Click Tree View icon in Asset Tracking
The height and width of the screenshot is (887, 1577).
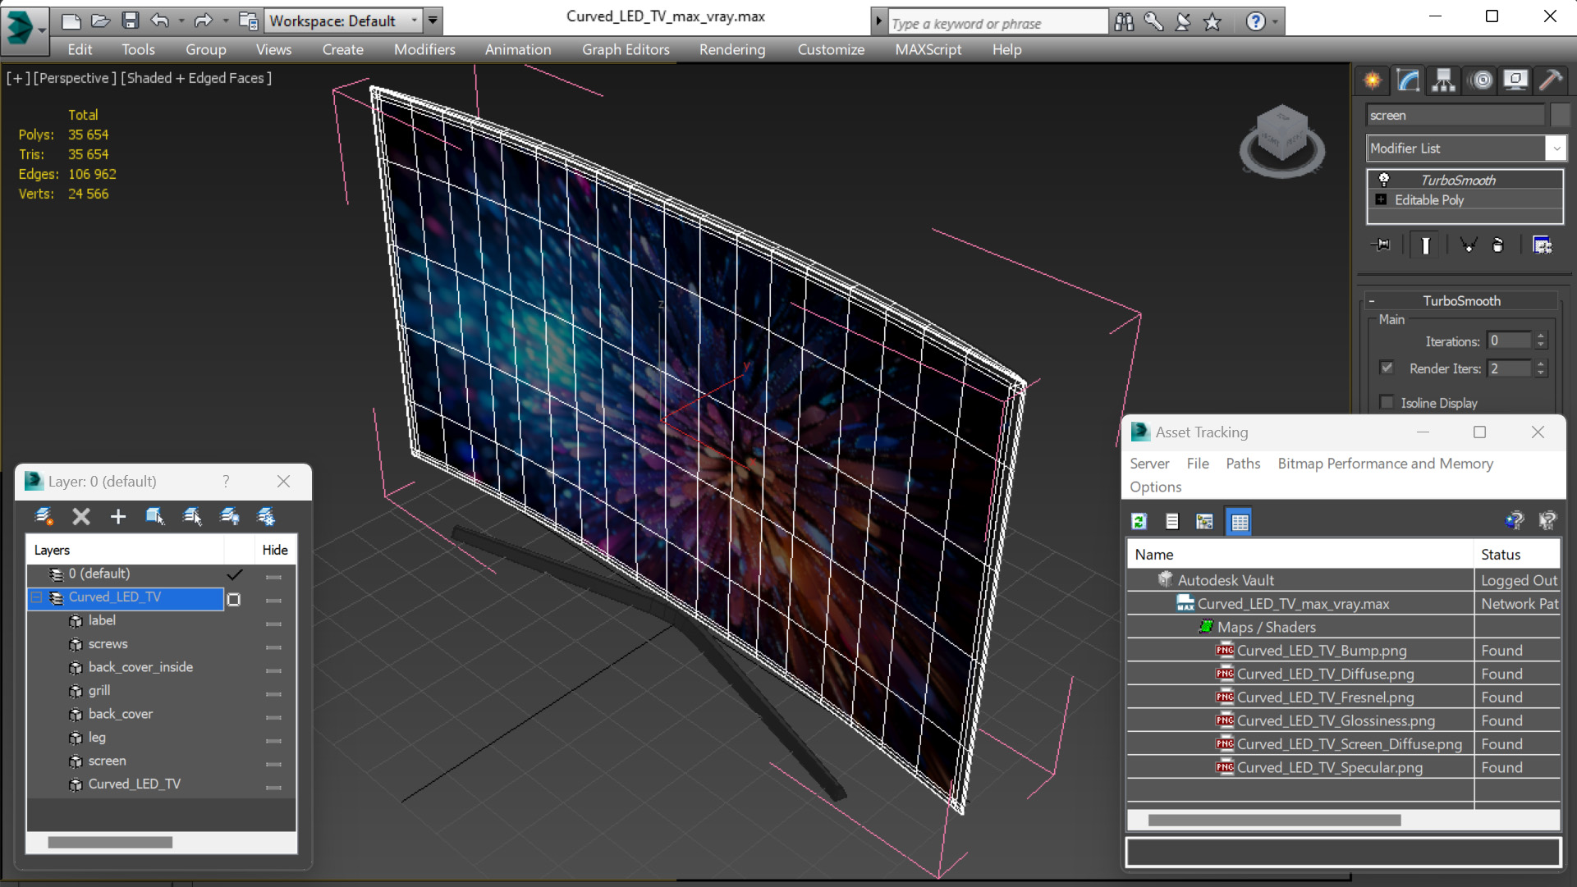pyautogui.click(x=1204, y=521)
